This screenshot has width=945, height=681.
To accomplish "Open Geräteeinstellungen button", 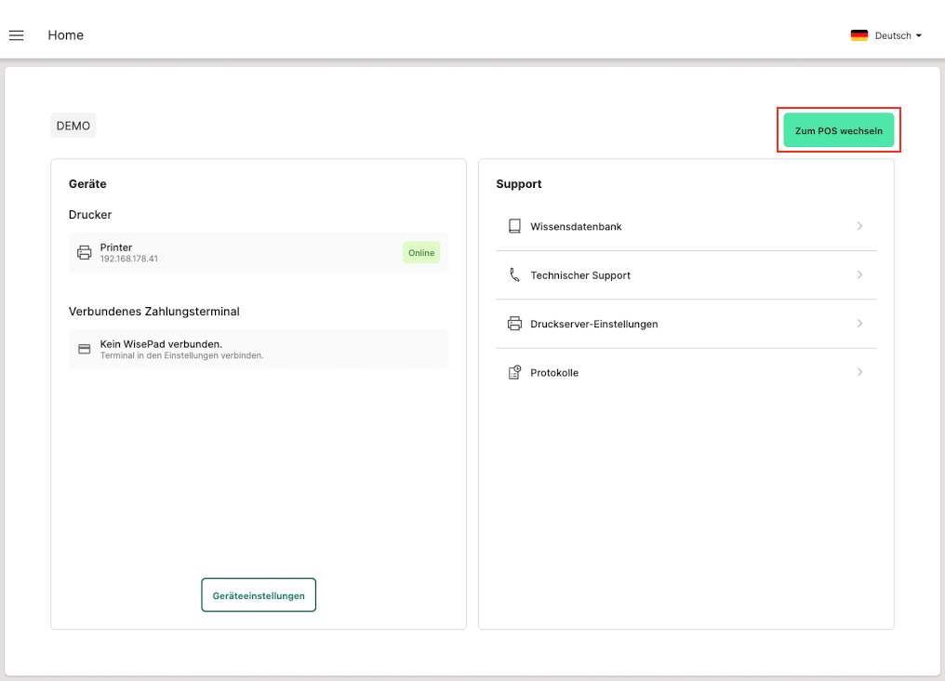I will pyautogui.click(x=259, y=595).
